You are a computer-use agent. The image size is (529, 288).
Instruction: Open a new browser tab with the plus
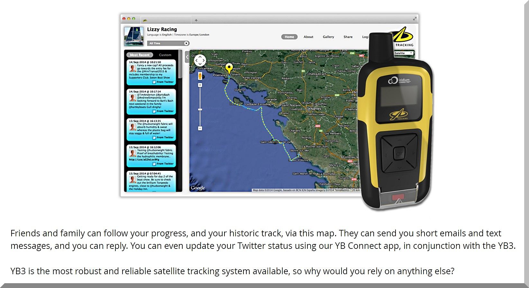coord(196,20)
